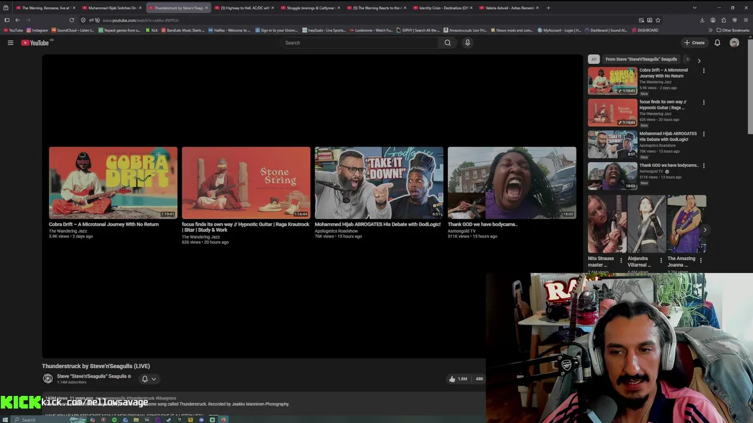Image resolution: width=753 pixels, height=423 pixels.
Task: Show hidden bookmarks overflow chevron
Action: click(x=710, y=30)
